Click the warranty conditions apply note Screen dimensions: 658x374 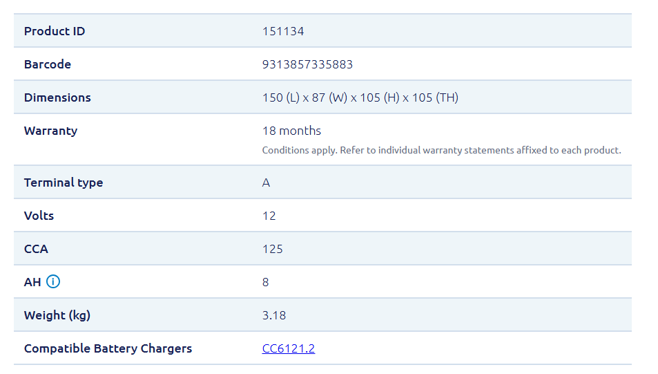441,150
